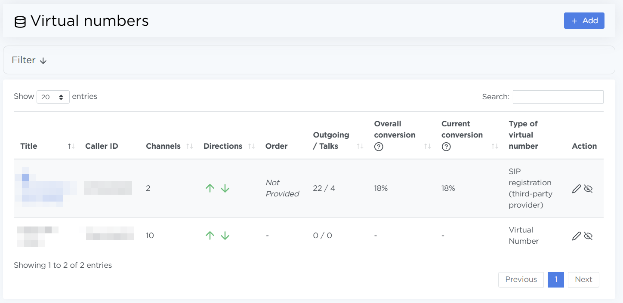Image resolution: width=623 pixels, height=303 pixels.
Task: Expand the Filter panel
Action: [29, 60]
